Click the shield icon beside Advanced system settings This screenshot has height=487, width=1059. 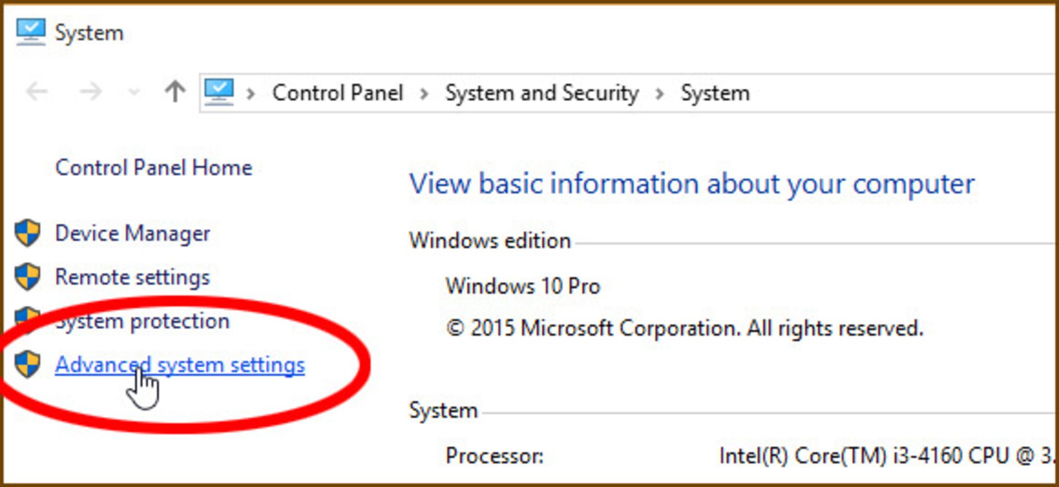click(x=27, y=364)
